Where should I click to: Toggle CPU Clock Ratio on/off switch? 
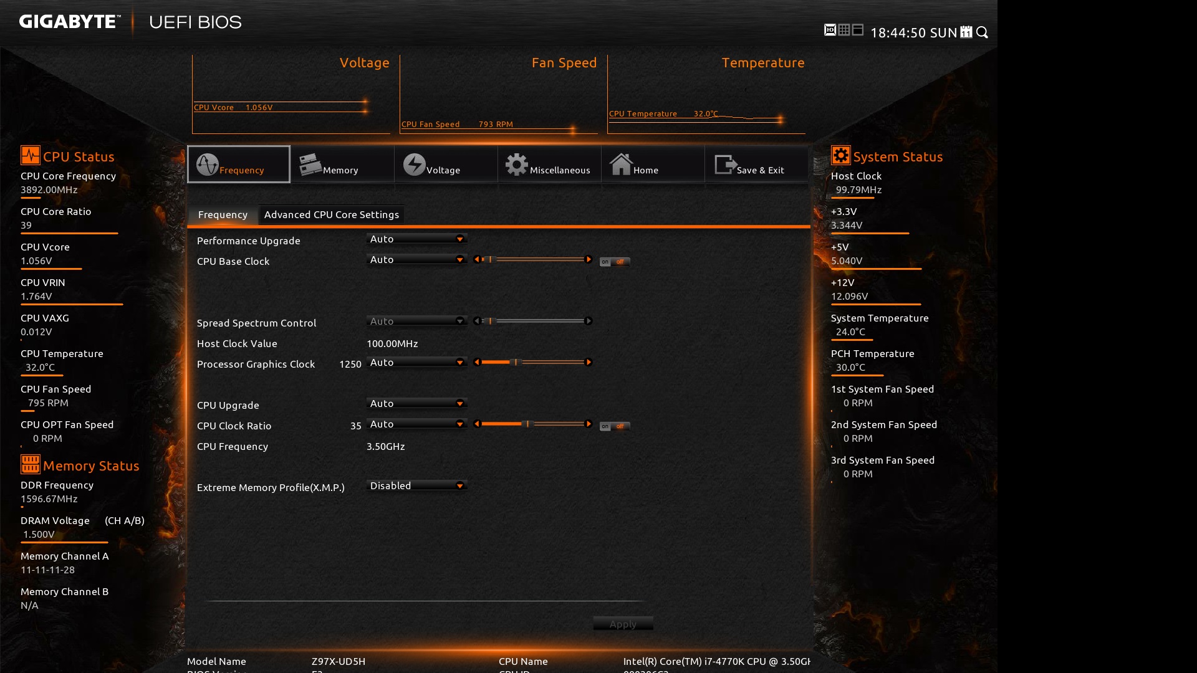[x=615, y=426]
